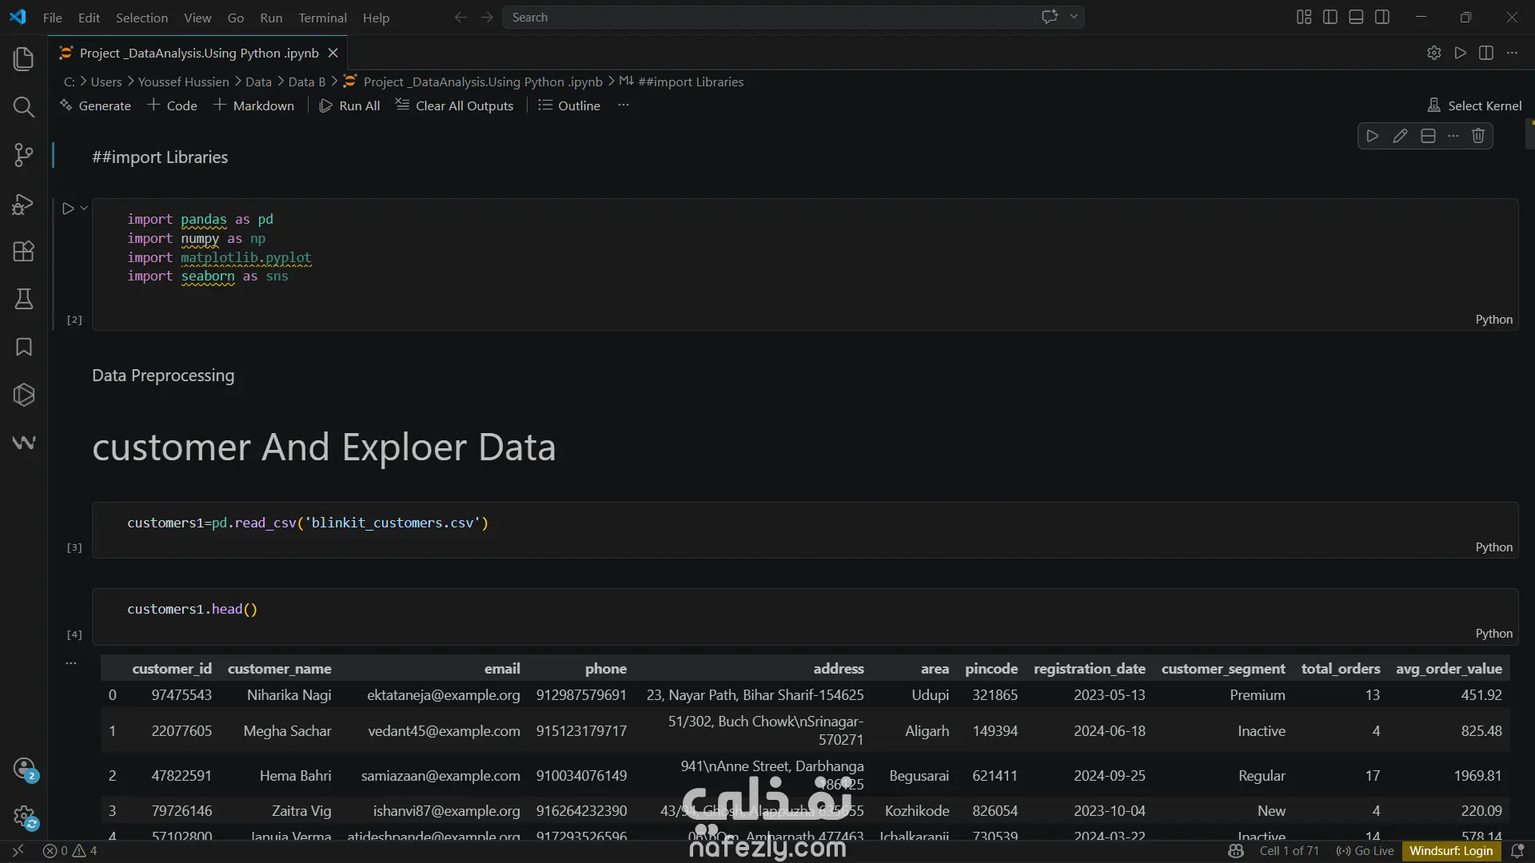Customize layout icon in title bar
The height and width of the screenshot is (863, 1535).
[1304, 17]
